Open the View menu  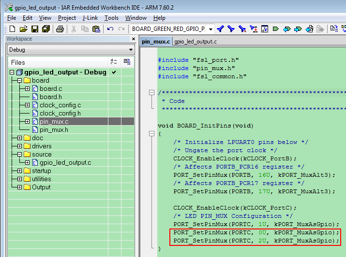[45, 18]
